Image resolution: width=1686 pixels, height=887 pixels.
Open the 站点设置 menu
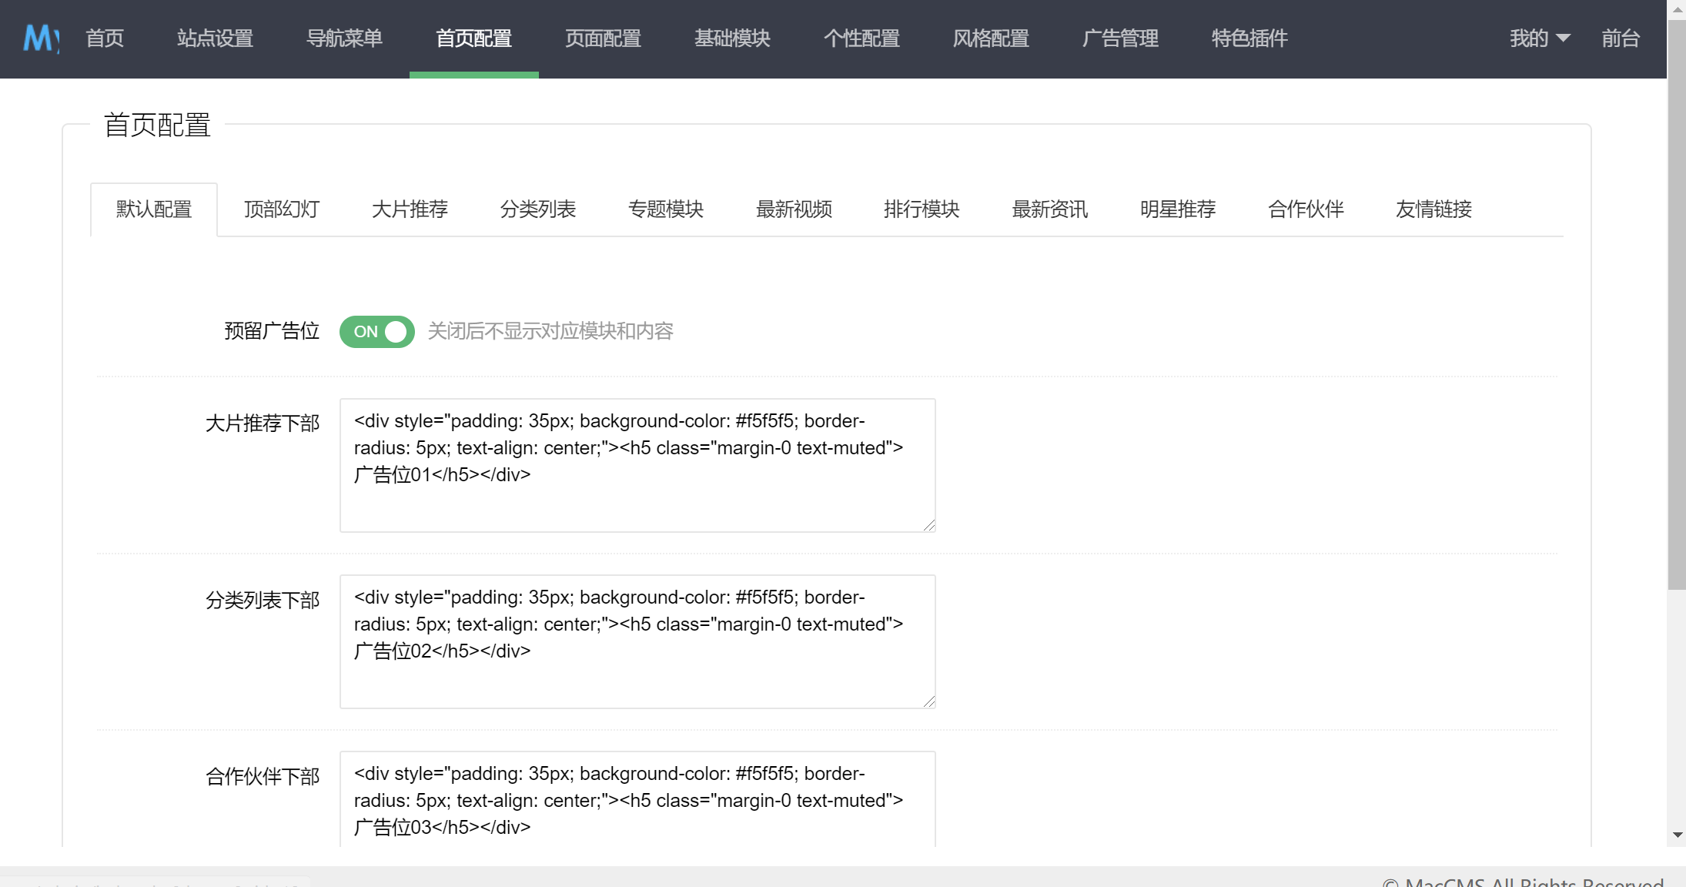[x=216, y=38]
